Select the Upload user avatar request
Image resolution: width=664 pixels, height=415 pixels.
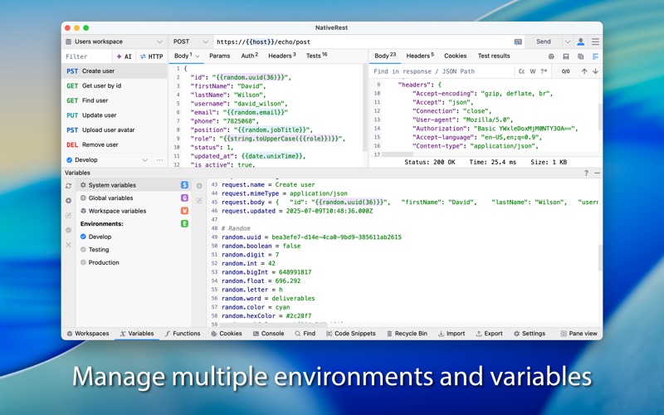coord(115,130)
